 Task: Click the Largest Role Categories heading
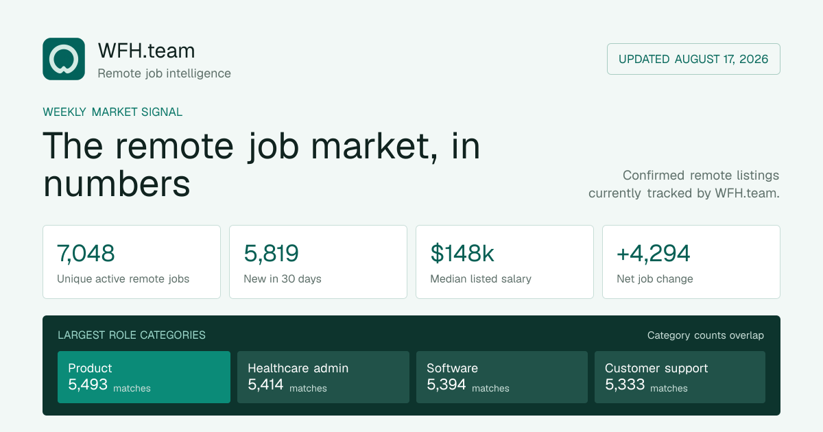[132, 335]
